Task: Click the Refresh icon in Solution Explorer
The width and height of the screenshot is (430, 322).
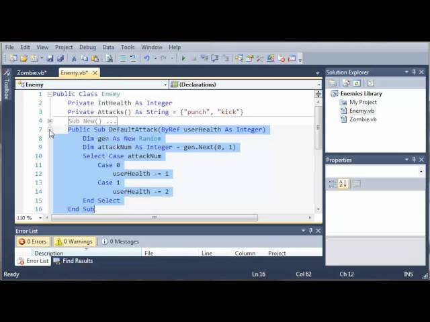Action: pos(356,83)
